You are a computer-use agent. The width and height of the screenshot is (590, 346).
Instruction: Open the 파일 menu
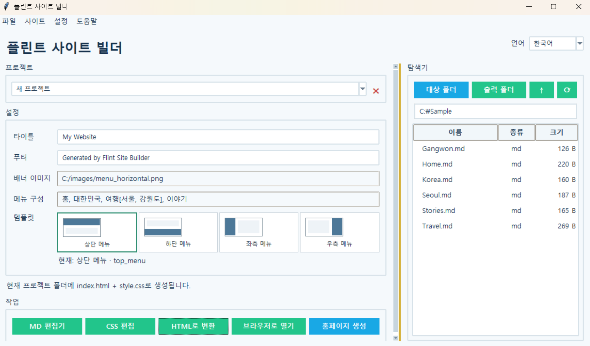point(9,21)
